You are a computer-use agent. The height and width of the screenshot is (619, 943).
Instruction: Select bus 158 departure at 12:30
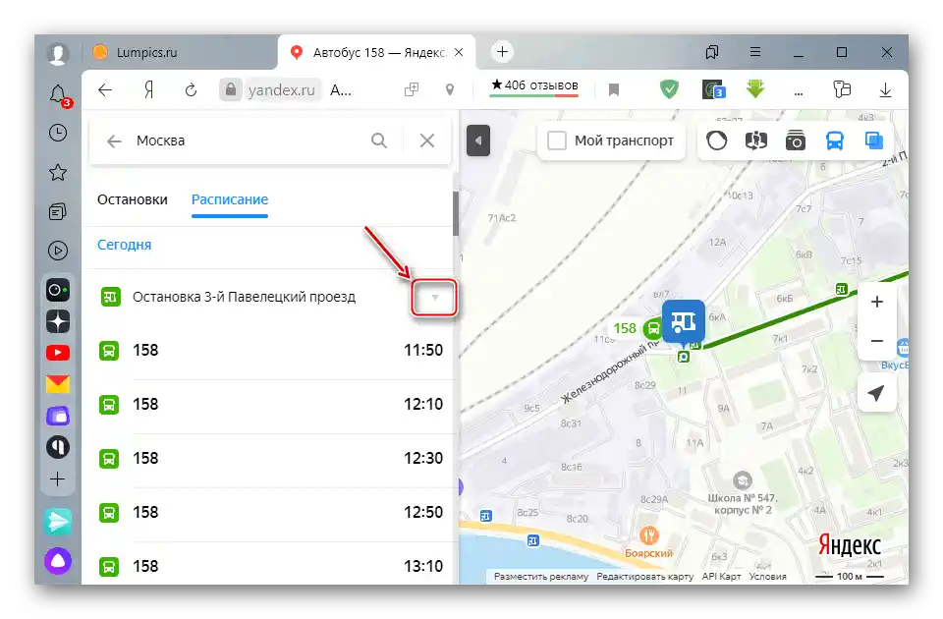271,459
